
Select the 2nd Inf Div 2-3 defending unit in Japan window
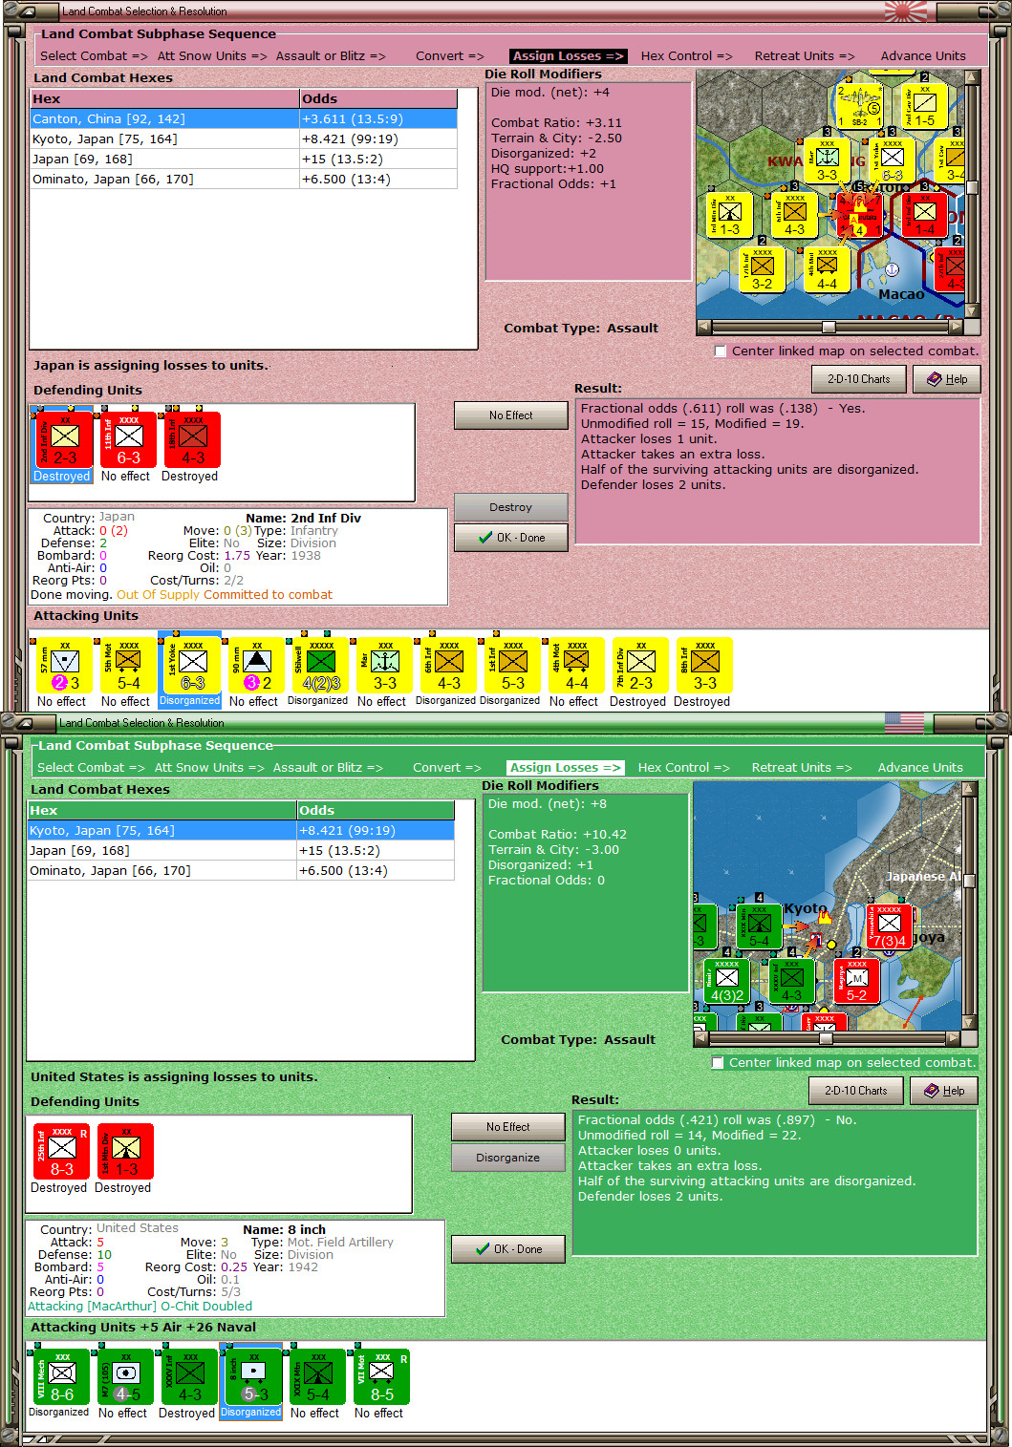65,440
